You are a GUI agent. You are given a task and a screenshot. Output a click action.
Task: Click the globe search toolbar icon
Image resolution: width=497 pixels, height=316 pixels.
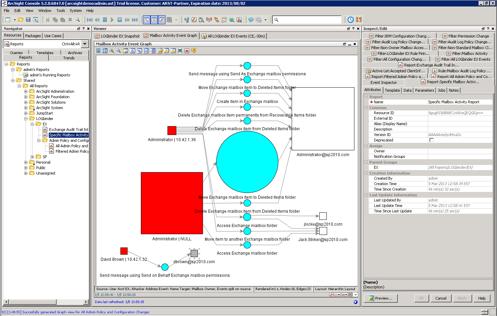pyautogui.click(x=232, y=20)
